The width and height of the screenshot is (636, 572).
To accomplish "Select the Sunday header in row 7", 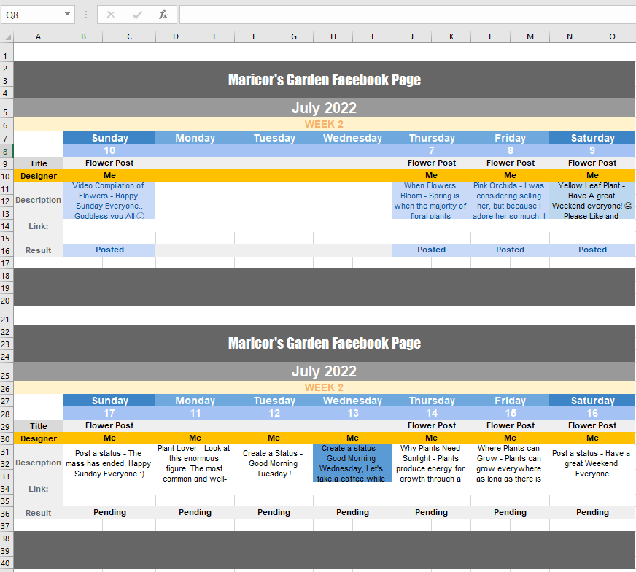I will (109, 138).
